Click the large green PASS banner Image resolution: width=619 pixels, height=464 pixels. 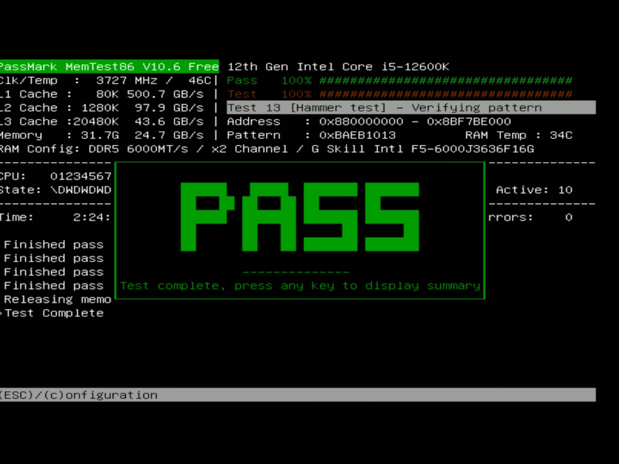click(x=300, y=217)
